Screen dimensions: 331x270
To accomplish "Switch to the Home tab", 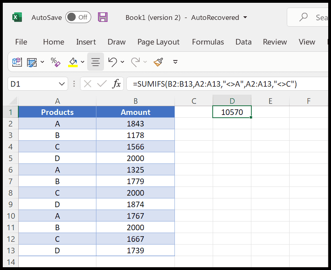I will [x=54, y=42].
